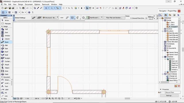Open the Design menu
Viewport: 184px width, 103px height.
(x=20, y=4)
